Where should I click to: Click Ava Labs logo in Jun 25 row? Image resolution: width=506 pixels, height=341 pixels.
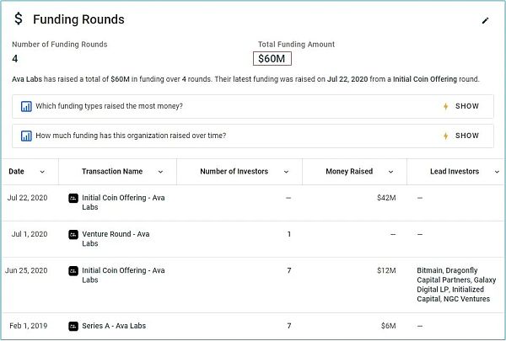(73, 270)
